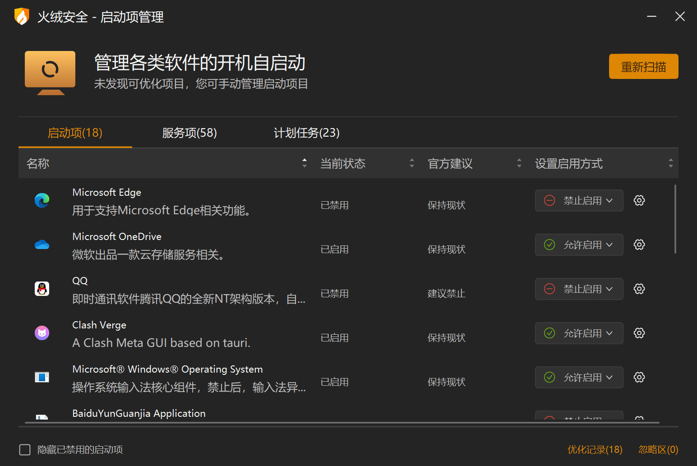Select the Microsoft Edge name text

click(107, 192)
